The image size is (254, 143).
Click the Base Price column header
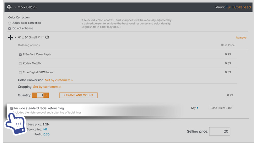[228, 45]
